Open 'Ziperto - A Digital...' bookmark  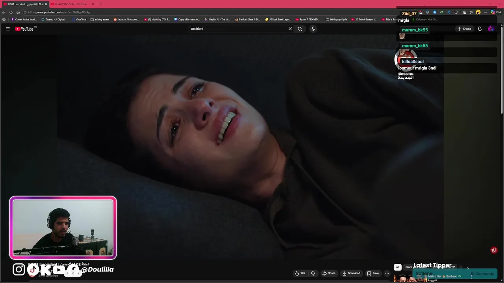tap(54, 19)
